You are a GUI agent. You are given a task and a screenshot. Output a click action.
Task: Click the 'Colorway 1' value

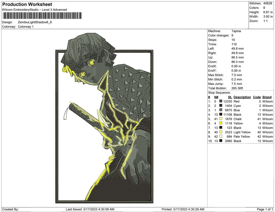pyautogui.click(x=26, y=27)
